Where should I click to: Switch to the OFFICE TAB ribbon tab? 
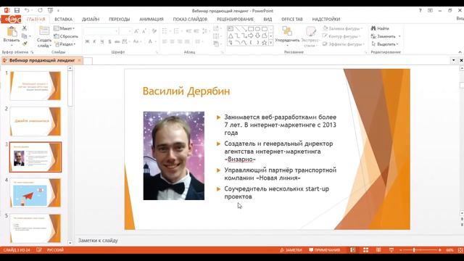[x=291, y=19]
